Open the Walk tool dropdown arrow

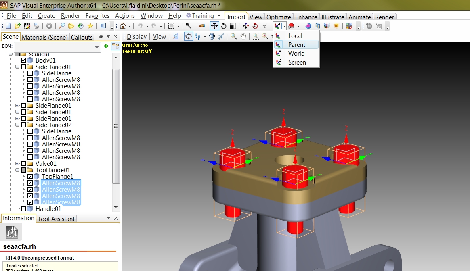(205, 37)
